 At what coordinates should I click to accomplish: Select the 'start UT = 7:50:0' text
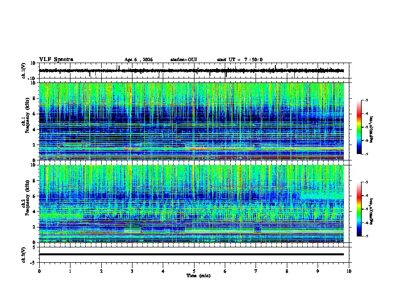pos(240,60)
